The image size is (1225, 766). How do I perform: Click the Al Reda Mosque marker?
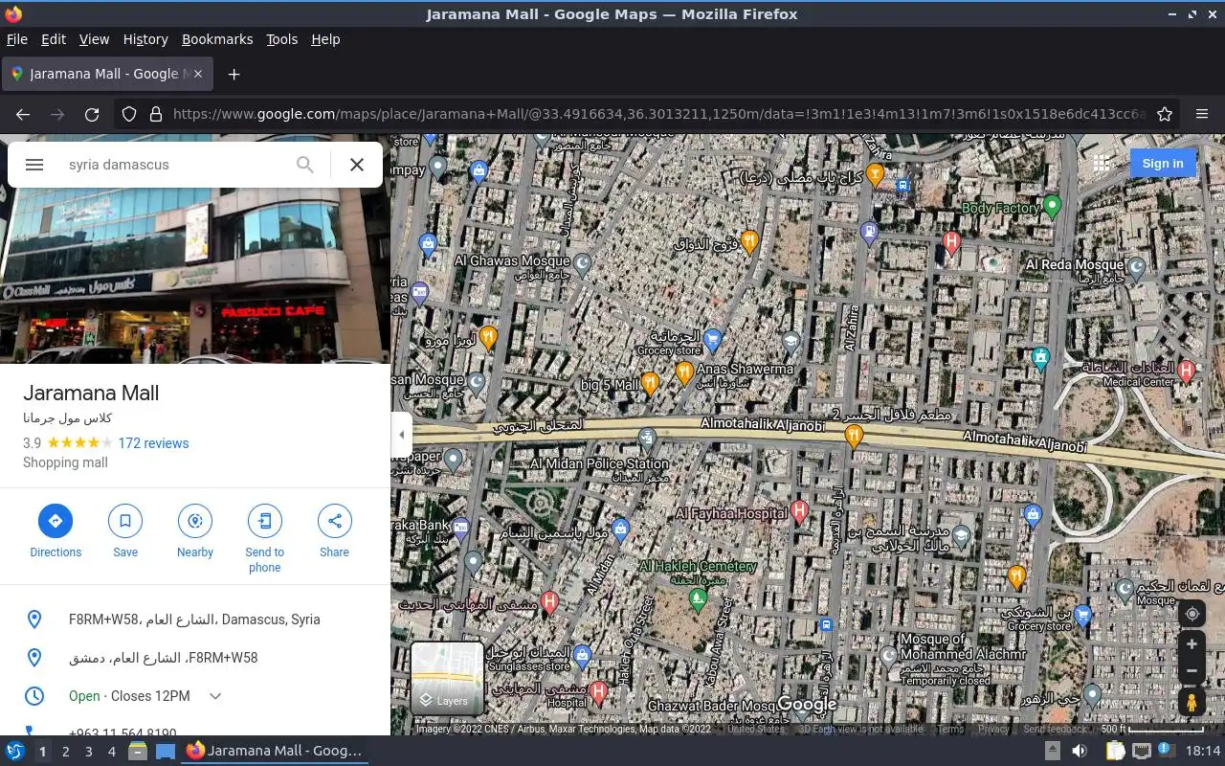(x=1136, y=267)
